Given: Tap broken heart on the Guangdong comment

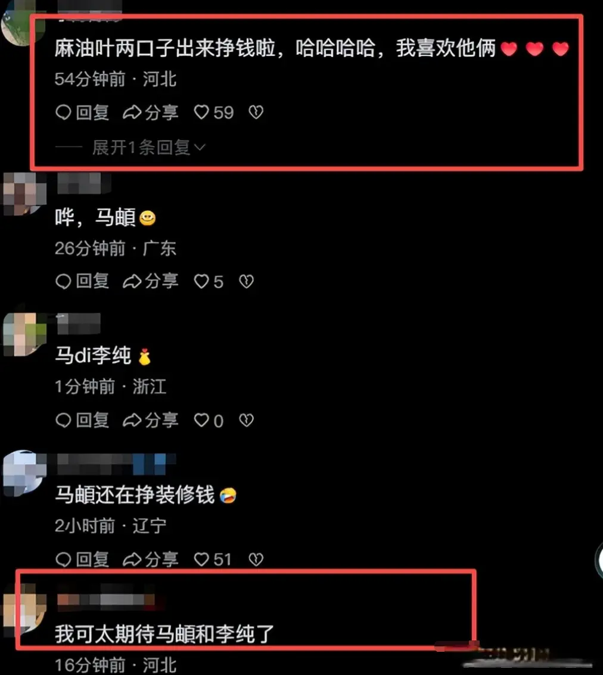Looking at the screenshot, I should click(x=246, y=282).
